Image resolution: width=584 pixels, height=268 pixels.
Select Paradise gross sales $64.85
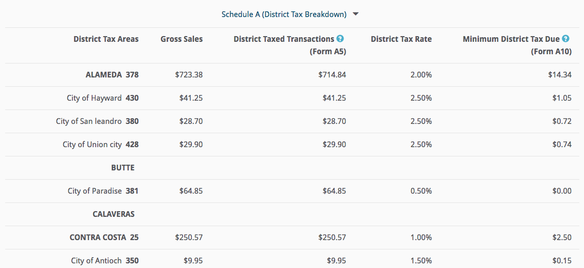[191, 191]
